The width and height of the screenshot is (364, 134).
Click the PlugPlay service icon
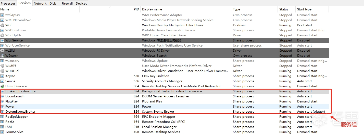pyautogui.click(x=3, y=101)
